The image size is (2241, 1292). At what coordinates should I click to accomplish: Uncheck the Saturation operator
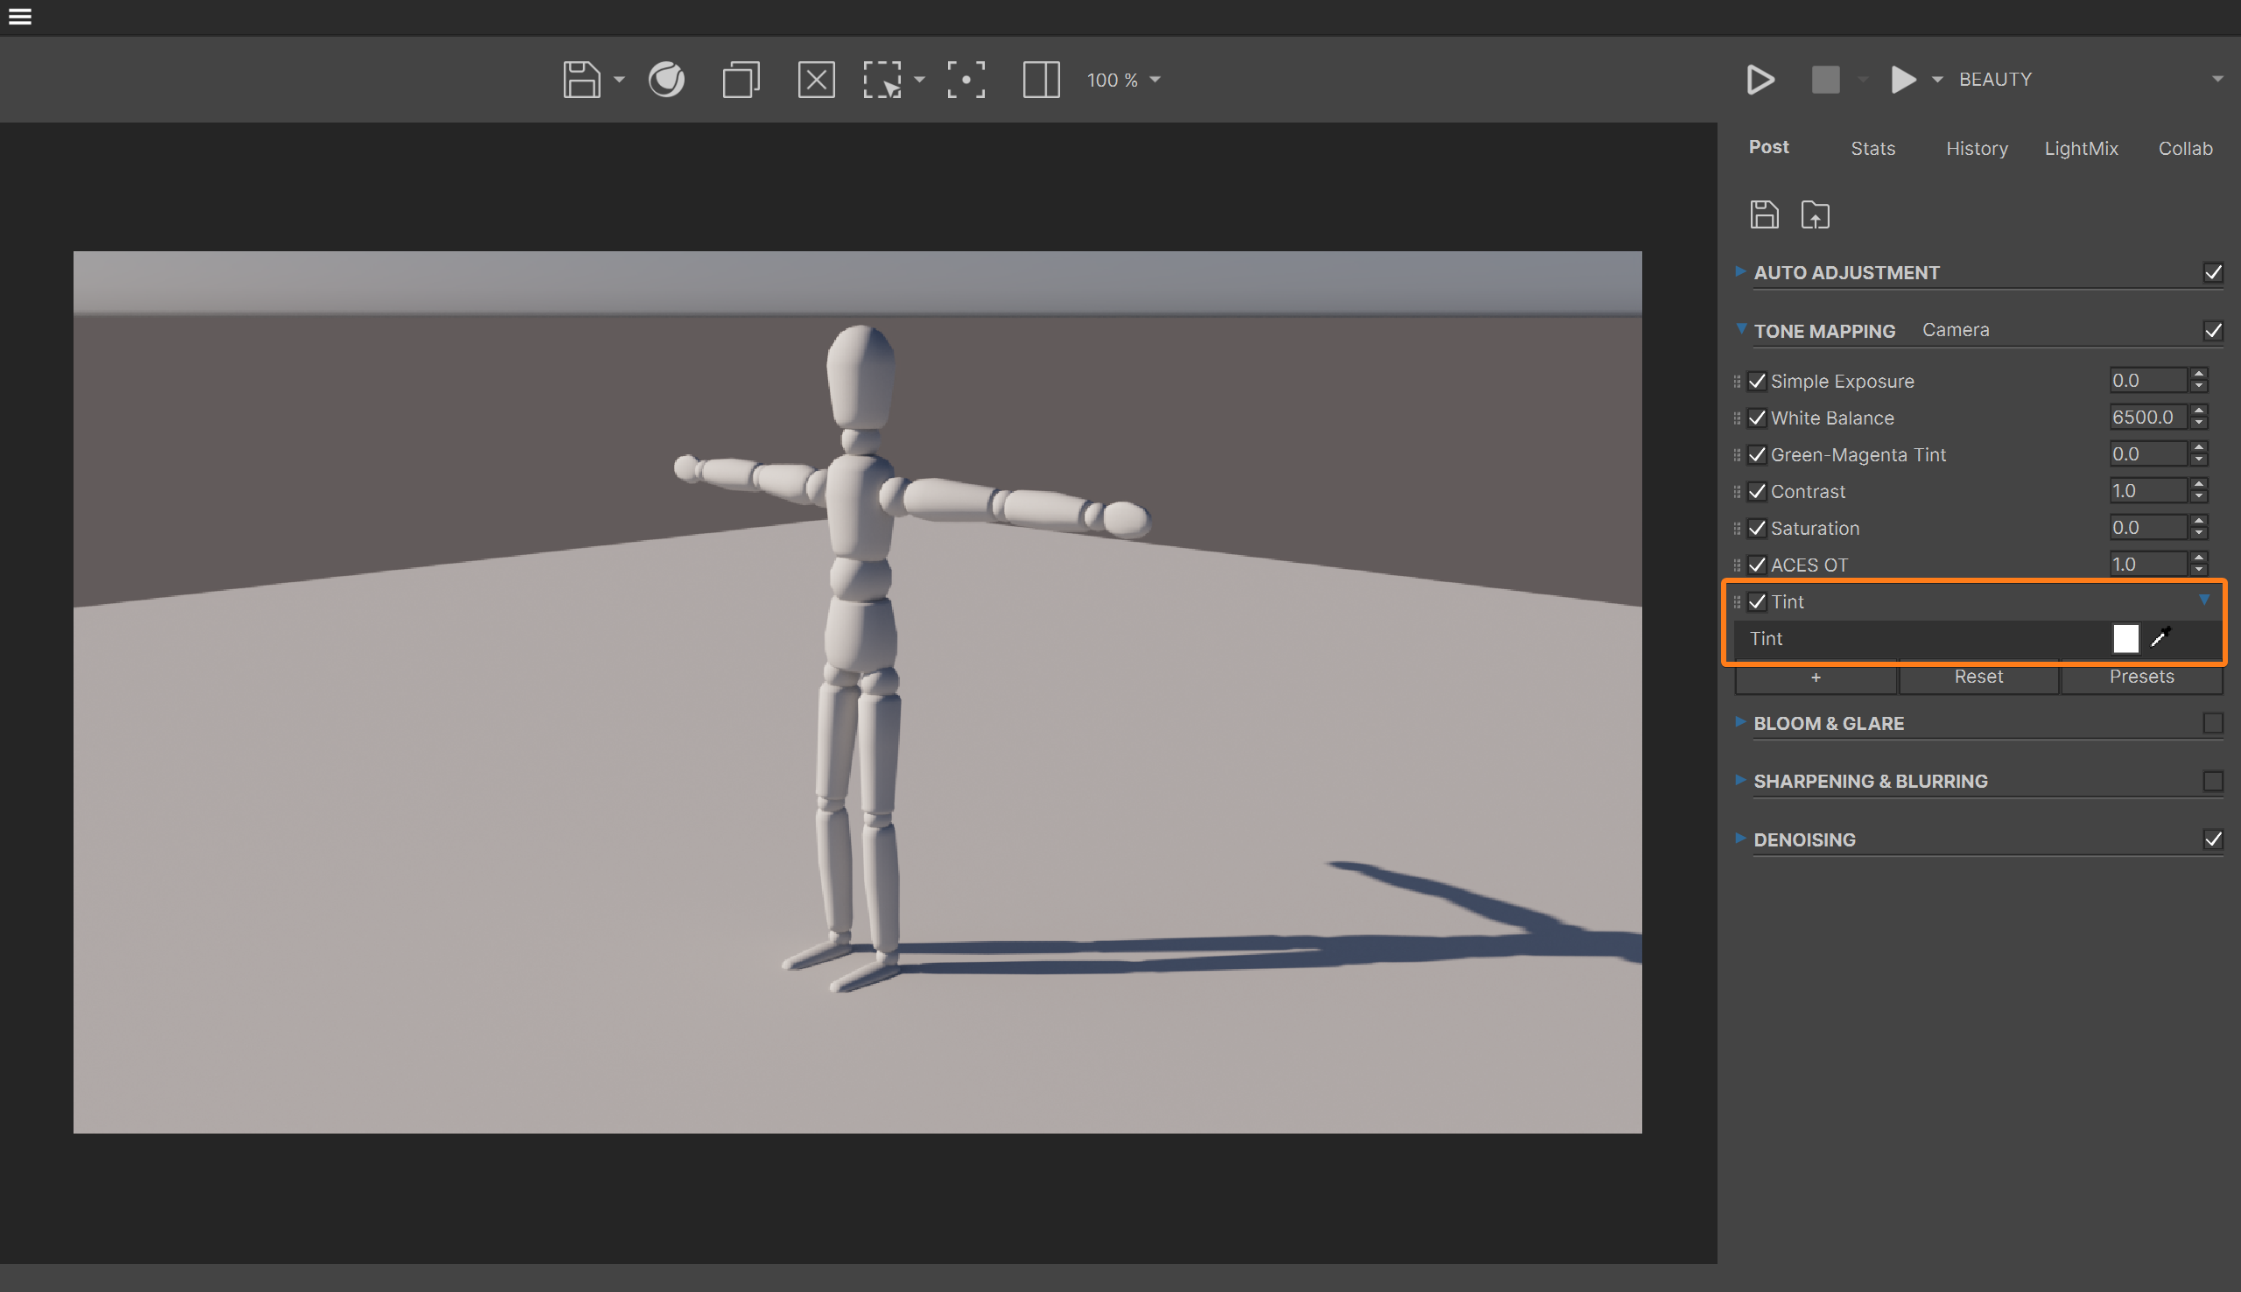point(1757,529)
